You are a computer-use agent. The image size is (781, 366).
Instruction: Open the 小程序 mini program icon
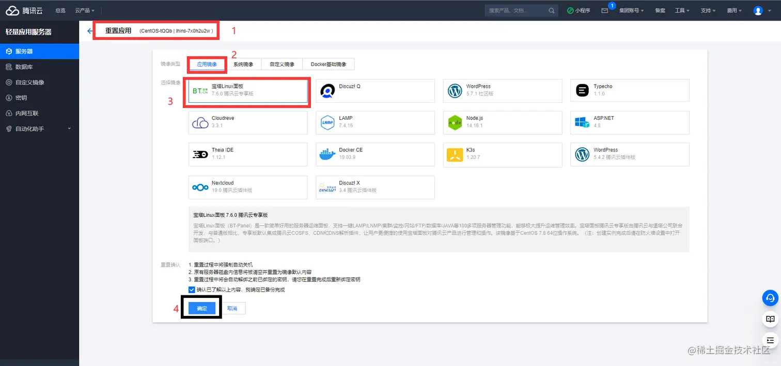[570, 10]
